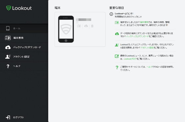
Task: Click the Lookout shield logo
Action: click(x=9, y=8)
